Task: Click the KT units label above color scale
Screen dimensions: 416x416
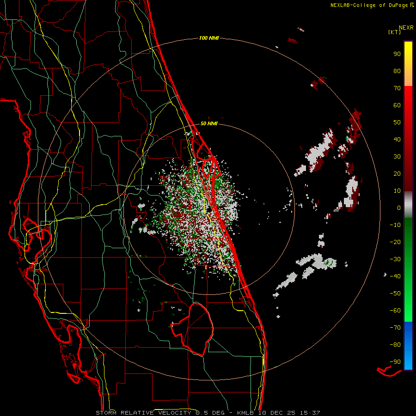Action: (x=394, y=32)
